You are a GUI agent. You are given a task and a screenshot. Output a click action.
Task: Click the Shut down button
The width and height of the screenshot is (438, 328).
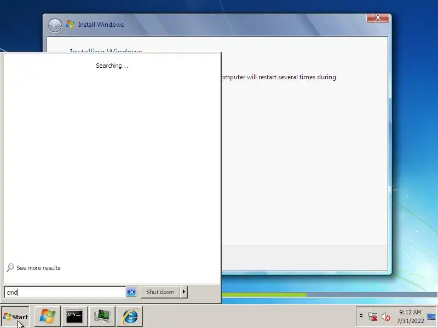(160, 292)
